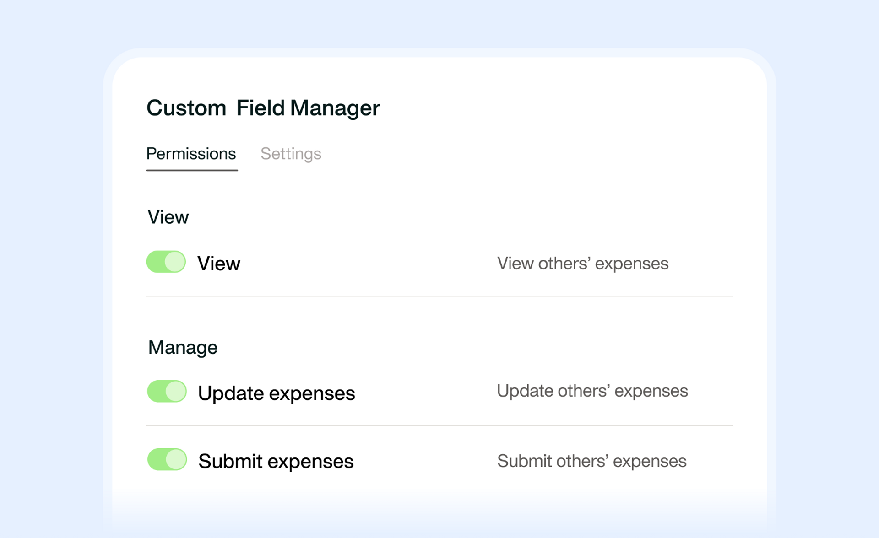Open the Settings tab
Screen dimensions: 879x538
tap(291, 154)
